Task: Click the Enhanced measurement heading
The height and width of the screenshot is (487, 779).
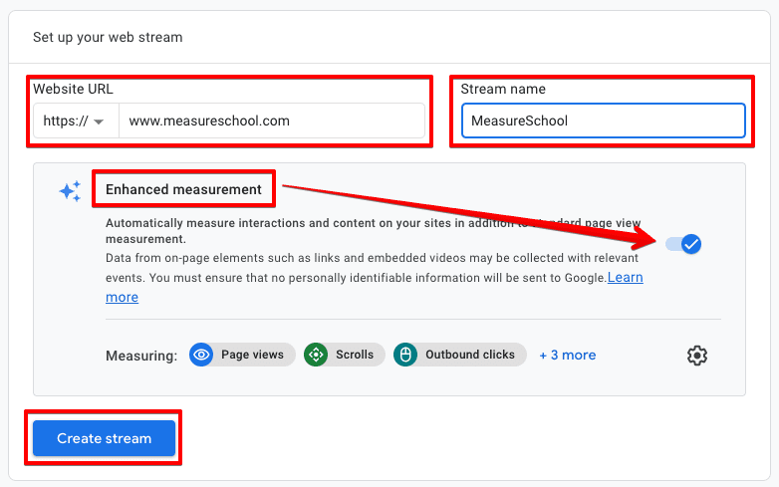Action: pos(183,189)
